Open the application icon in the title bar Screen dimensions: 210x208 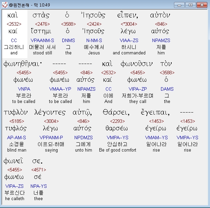point(4,5)
